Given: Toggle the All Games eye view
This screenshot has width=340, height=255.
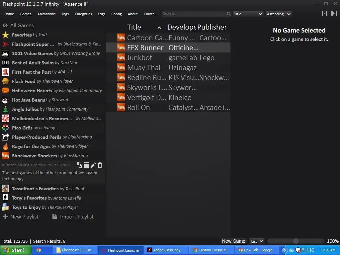Looking at the screenshot, I should [5, 25].
